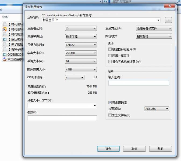Click the search magnifier icon in Explorer
Screen dimensions: 181x161
pyautogui.click(x=178, y=2)
